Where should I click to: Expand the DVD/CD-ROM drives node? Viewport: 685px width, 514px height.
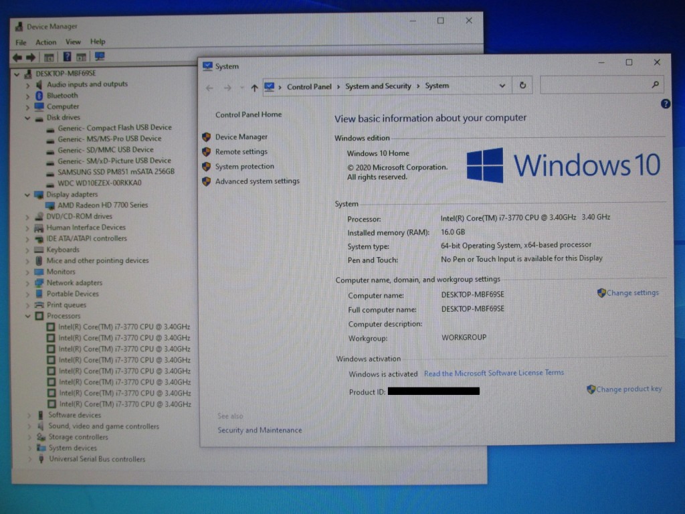[x=27, y=217]
